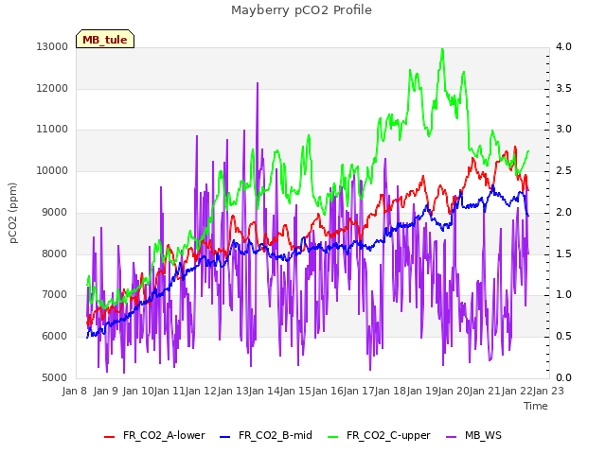Click the 10000 left axis tick label
Viewport: 606px width, 454px height.
pyautogui.click(x=52, y=170)
